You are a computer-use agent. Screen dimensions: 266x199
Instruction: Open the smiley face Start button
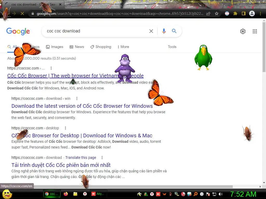[x=7, y=194]
